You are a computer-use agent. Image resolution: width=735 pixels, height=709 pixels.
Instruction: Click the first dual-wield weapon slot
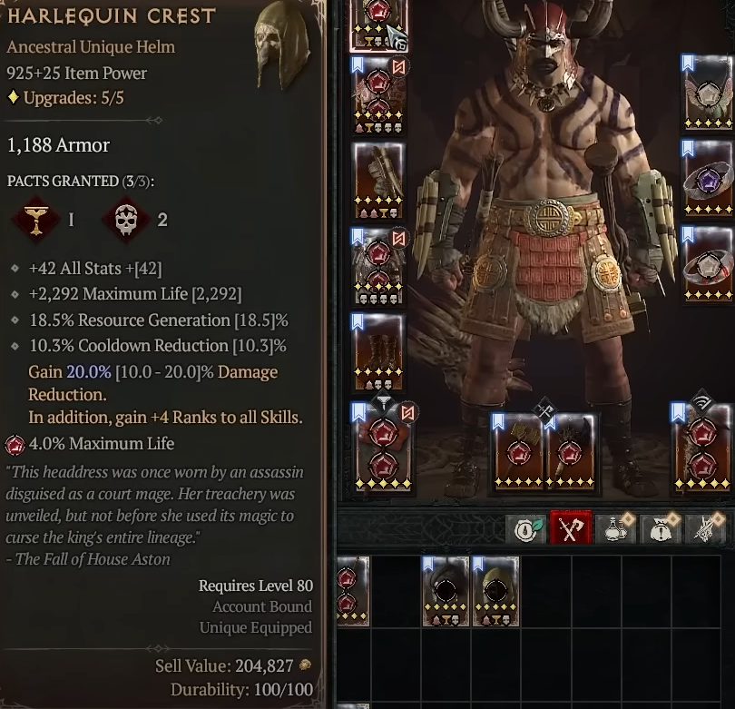[x=517, y=451]
